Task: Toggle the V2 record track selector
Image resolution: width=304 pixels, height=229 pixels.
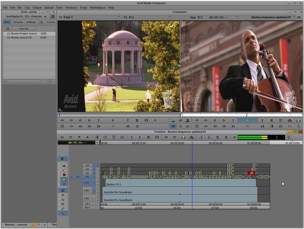Action: 88,173
